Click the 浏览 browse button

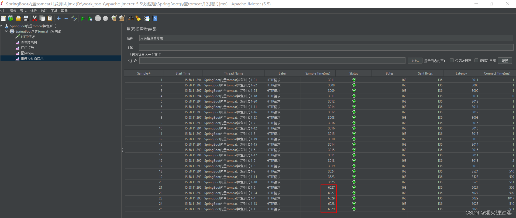(x=415, y=61)
